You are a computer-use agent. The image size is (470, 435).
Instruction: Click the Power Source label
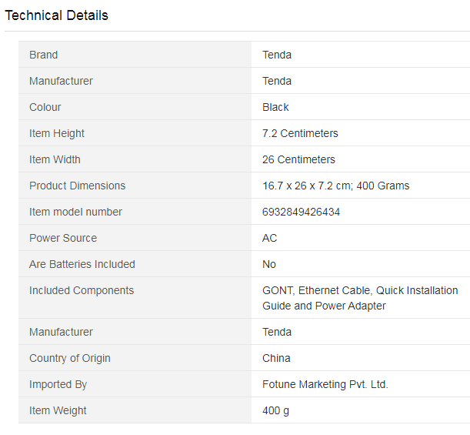click(63, 238)
